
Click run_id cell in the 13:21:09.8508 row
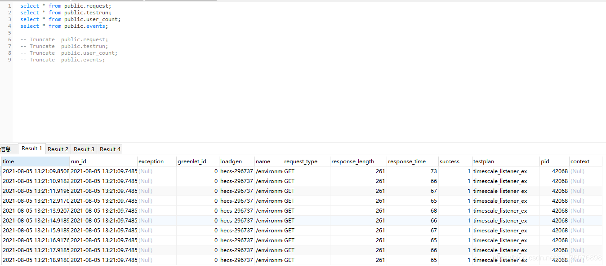pos(103,171)
